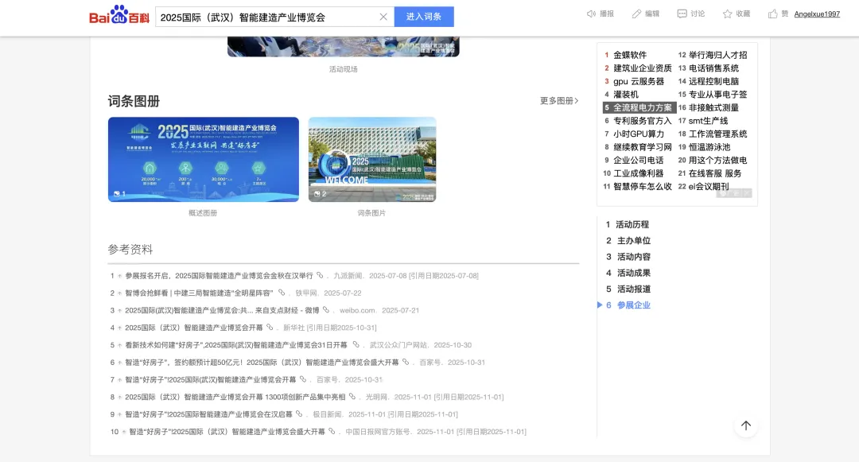859x462 pixels.
Task: Open the 词条图片 album thumbnail
Action: point(372,159)
